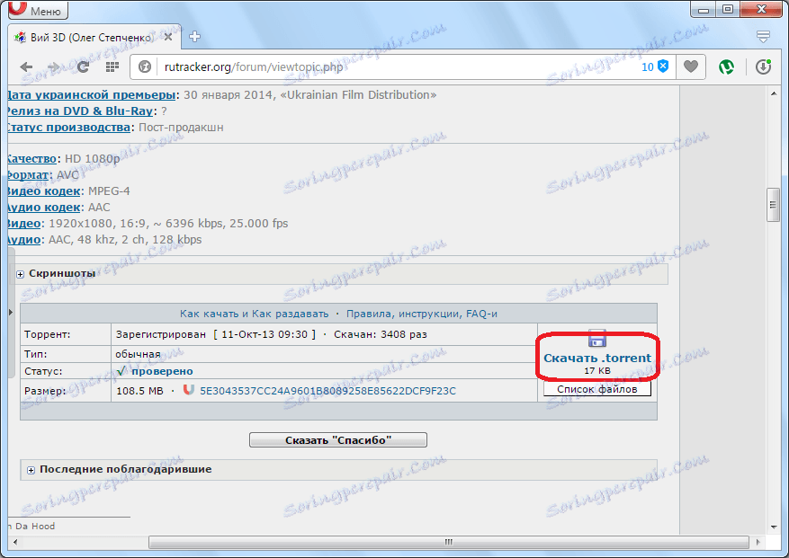789x558 pixels.
Task: Select the Вий 3D tab
Action: tap(85, 37)
